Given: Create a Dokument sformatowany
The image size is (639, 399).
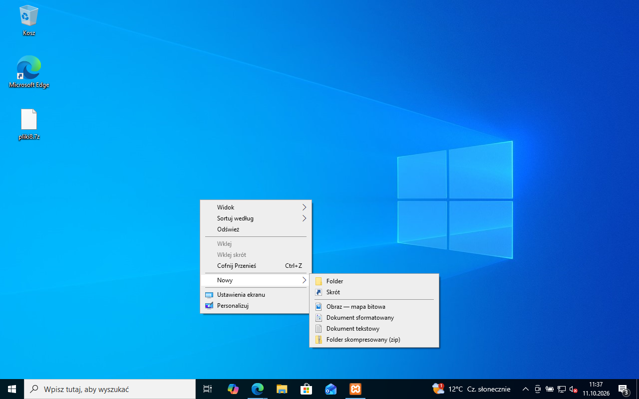Looking at the screenshot, I should pos(374,318).
